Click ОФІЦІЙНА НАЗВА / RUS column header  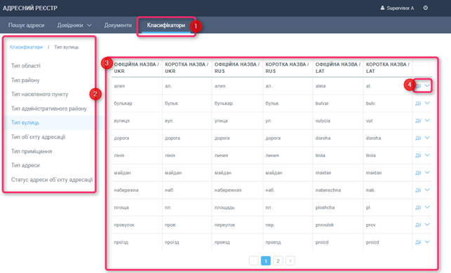pyautogui.click(x=237, y=68)
